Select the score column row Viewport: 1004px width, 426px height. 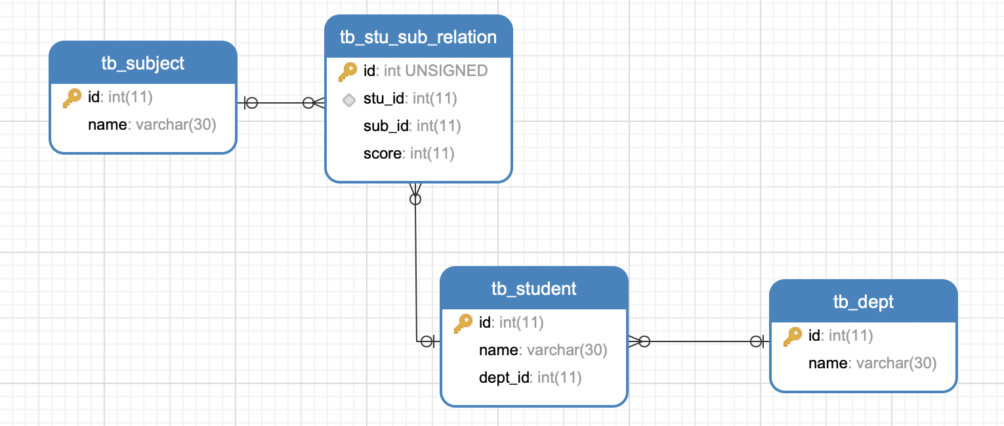click(408, 153)
